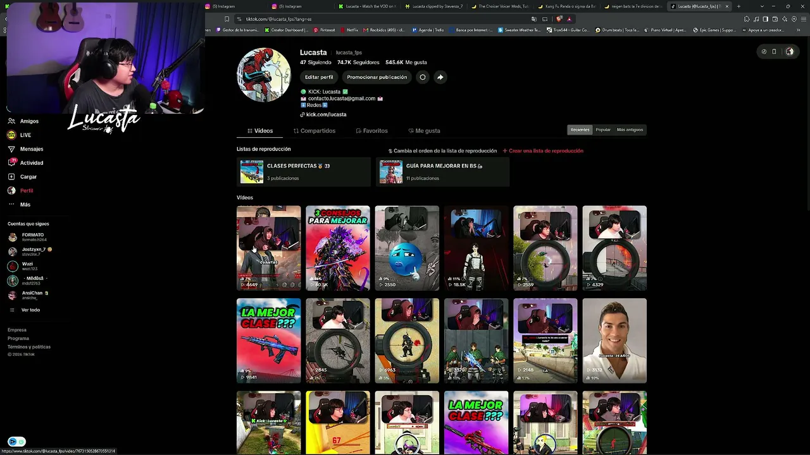Switch to Lucasta Watch the VOD tab
This screenshot has width=810, height=455.
368,6
